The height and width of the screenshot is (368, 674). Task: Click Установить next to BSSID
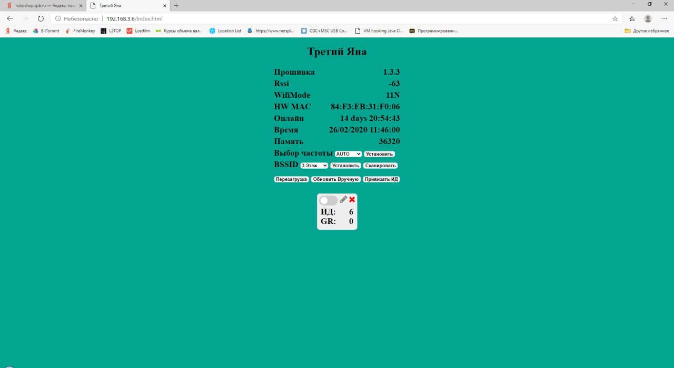(346, 166)
